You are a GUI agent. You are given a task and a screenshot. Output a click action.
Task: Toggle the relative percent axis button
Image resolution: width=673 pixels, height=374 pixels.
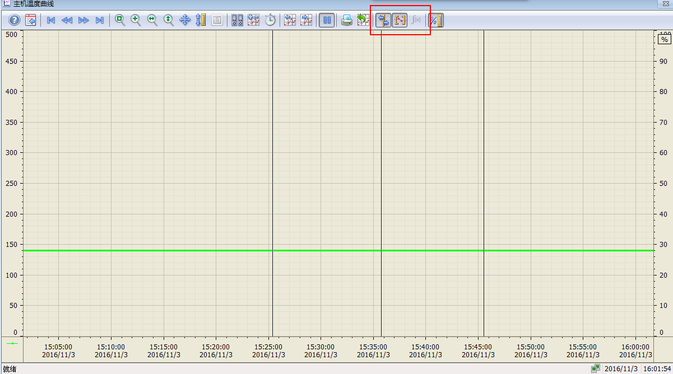tap(435, 21)
